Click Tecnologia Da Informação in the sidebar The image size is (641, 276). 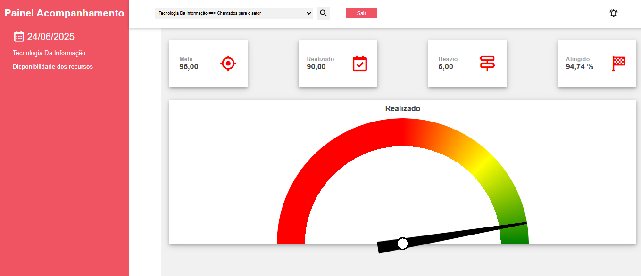49,53
